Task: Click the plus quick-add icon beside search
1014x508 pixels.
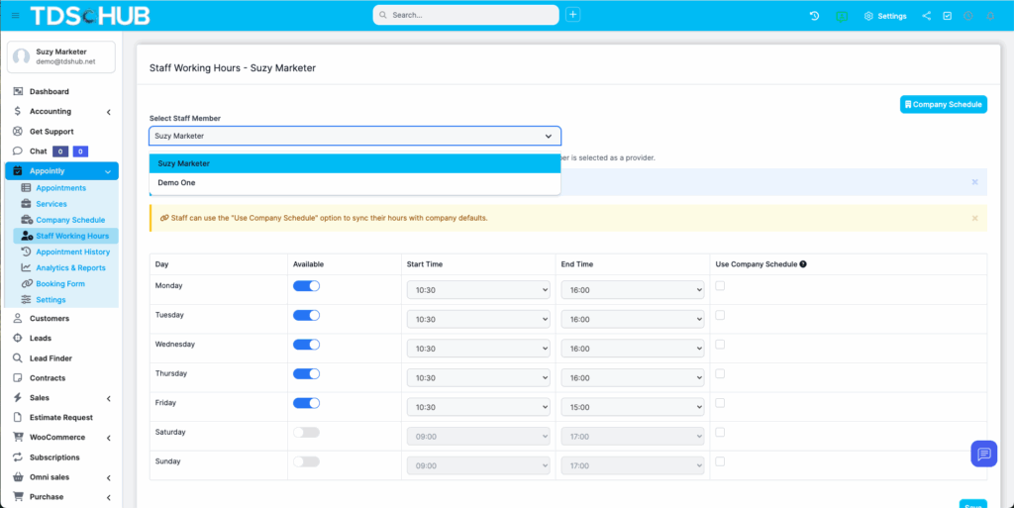Action: [572, 15]
